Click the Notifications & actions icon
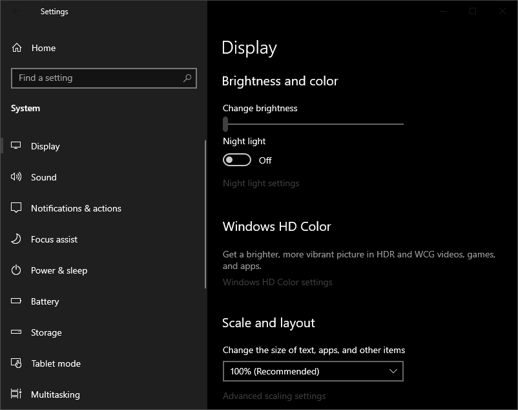 pyautogui.click(x=17, y=208)
